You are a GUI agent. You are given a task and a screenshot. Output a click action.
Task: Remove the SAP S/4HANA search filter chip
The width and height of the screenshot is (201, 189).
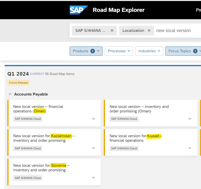(112, 31)
